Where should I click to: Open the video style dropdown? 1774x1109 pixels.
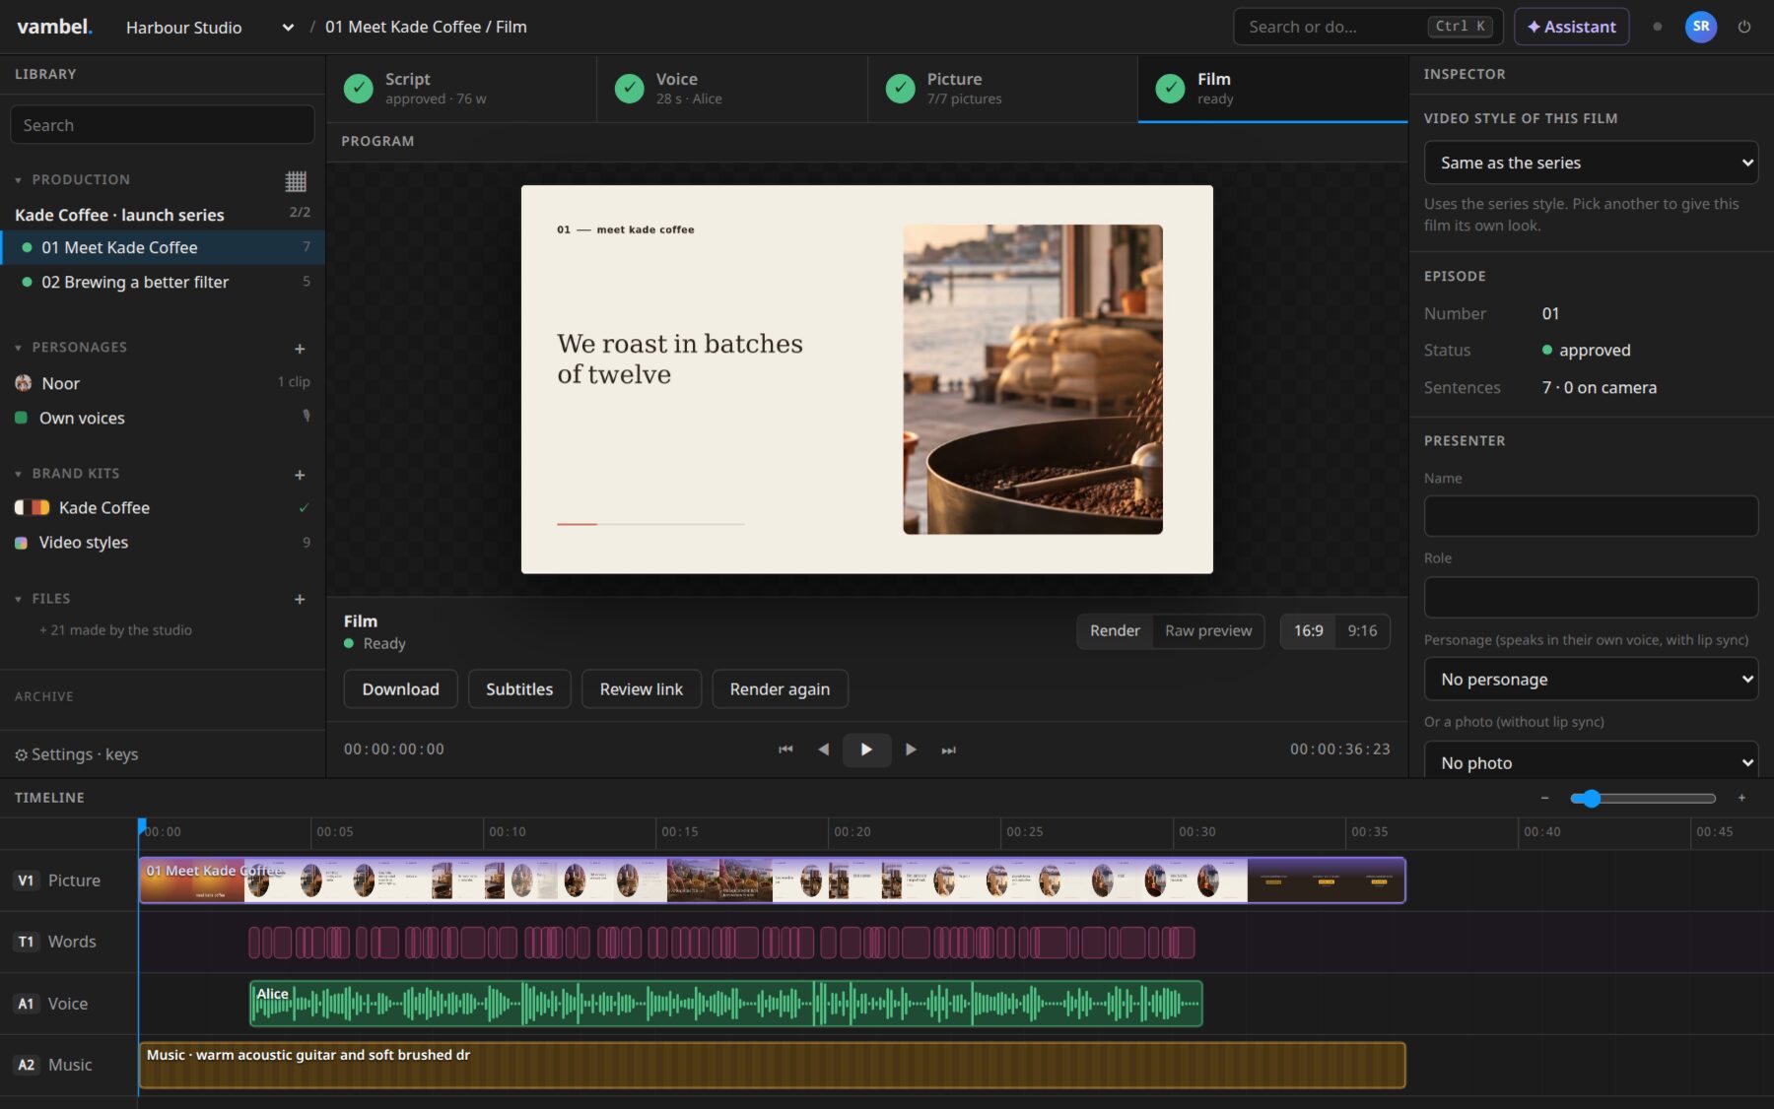coord(1591,163)
